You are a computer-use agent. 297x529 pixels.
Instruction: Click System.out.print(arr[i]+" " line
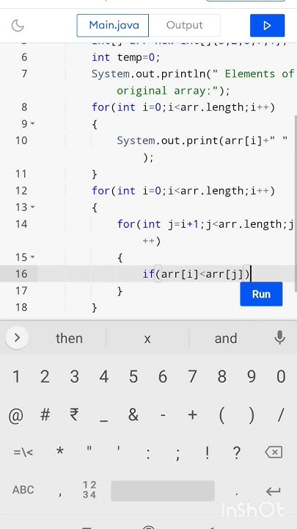click(202, 140)
